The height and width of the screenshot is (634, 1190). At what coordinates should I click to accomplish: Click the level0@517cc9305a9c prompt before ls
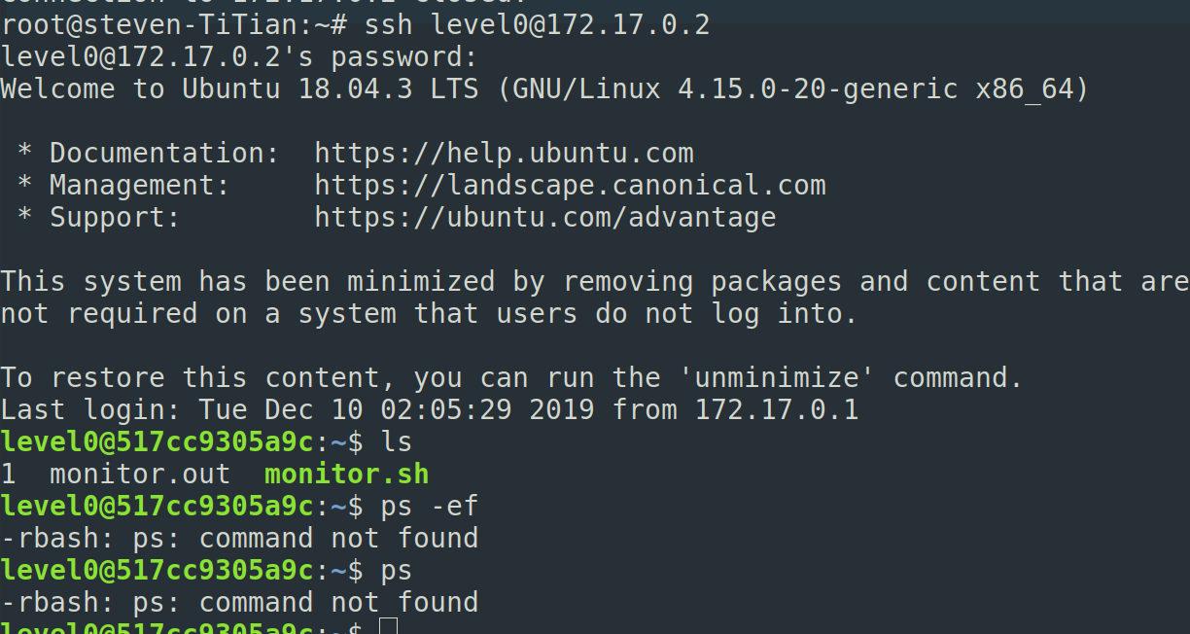pos(157,442)
